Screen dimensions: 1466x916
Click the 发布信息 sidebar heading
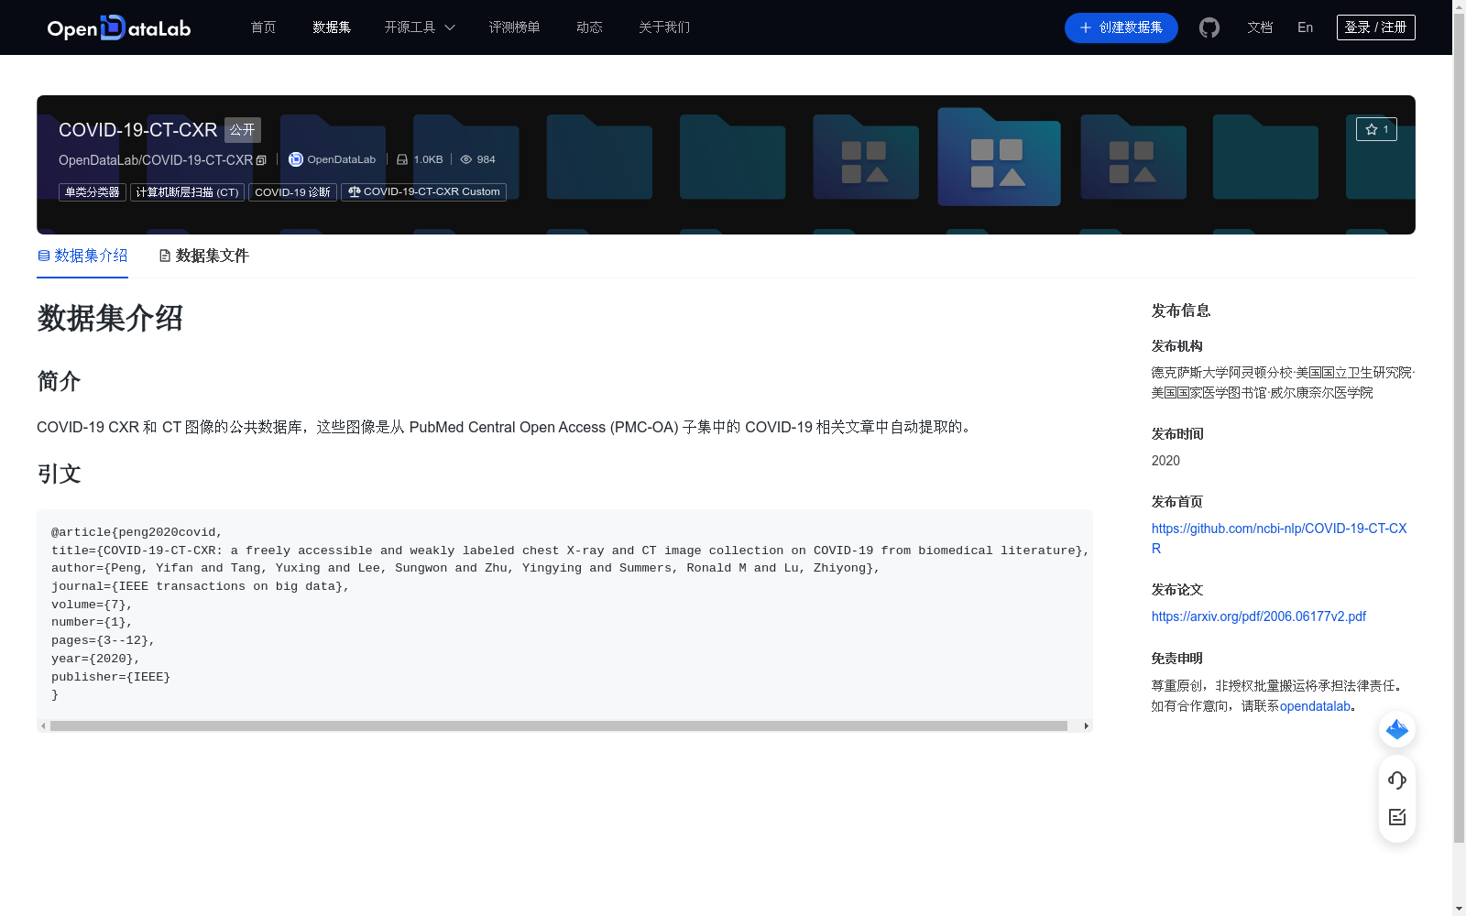1181,311
